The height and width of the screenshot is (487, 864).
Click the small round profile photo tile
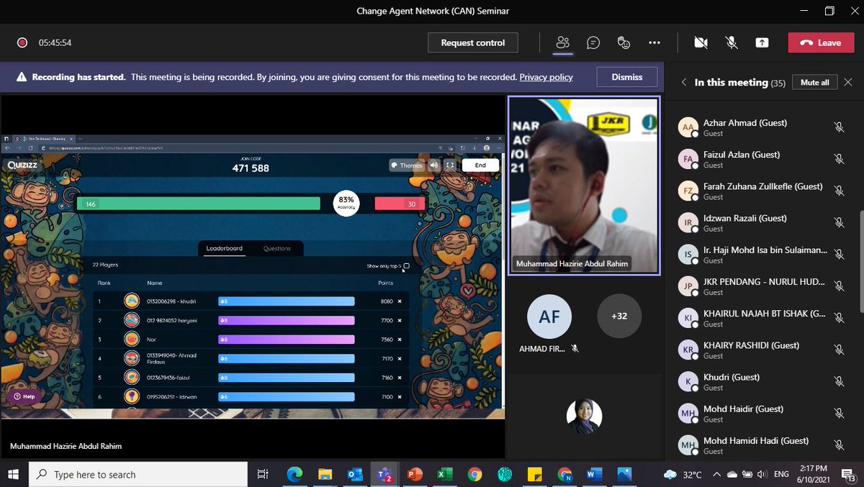click(x=584, y=416)
